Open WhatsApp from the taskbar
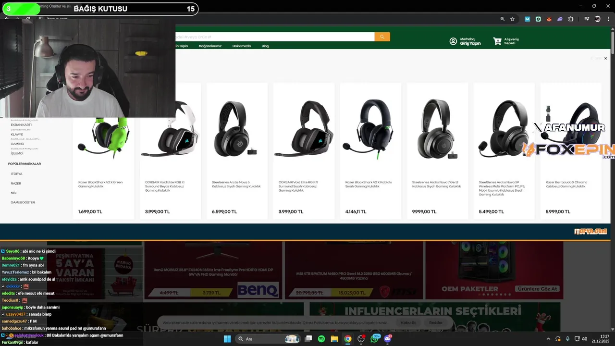This screenshot has width=615, height=346. coord(374,339)
